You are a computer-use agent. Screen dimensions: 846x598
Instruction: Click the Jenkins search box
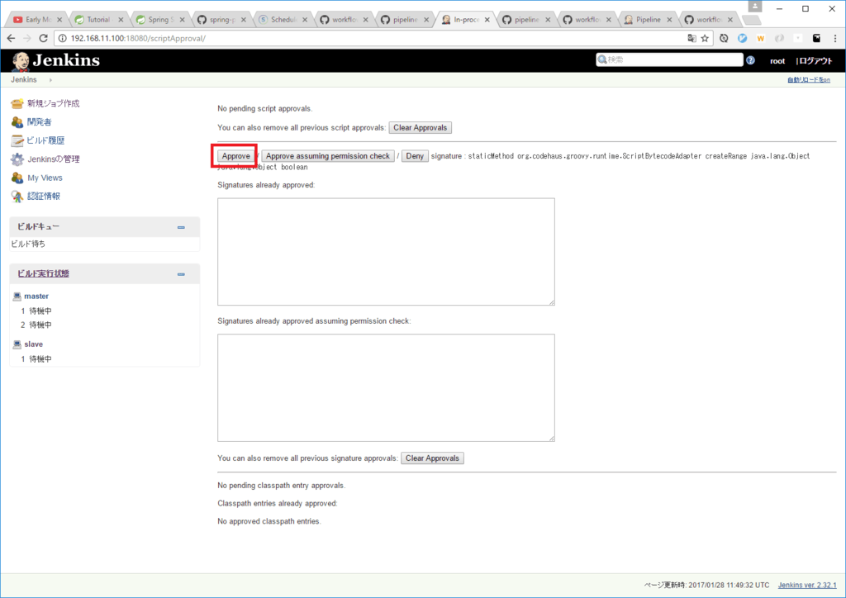(x=669, y=60)
